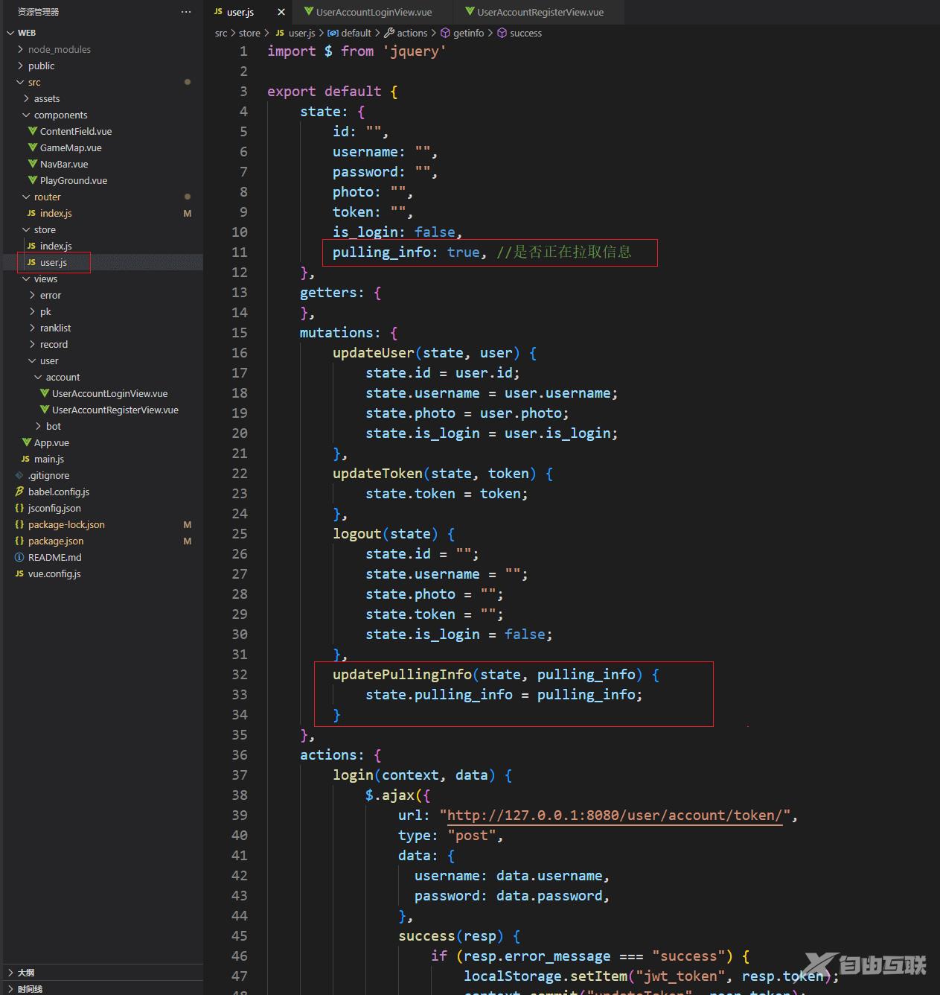Click the git icon beside .gitignore
This screenshot has height=995, width=940.
(19, 475)
